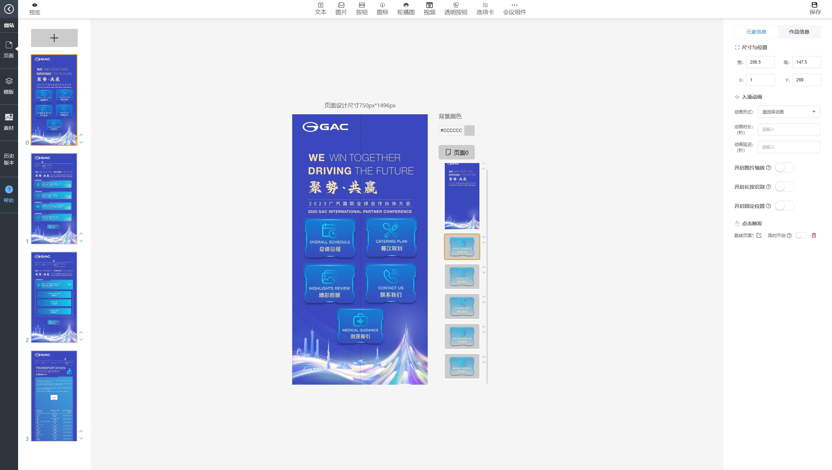Open the animation type (动画形式) dropdown
This screenshot has height=470, width=832.
(x=789, y=112)
